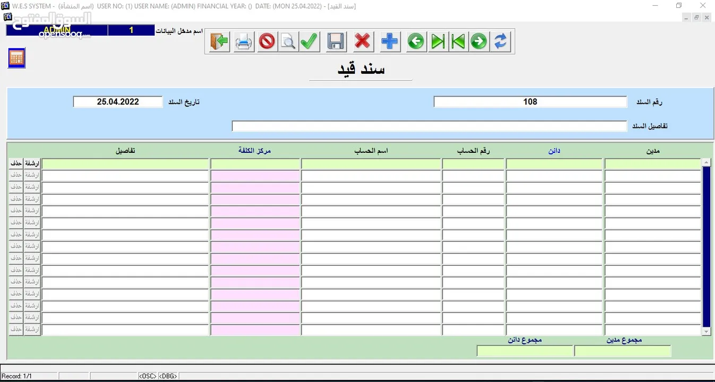Click اسم الحساب cell in highlighted green row
715x382 pixels.
pos(371,164)
